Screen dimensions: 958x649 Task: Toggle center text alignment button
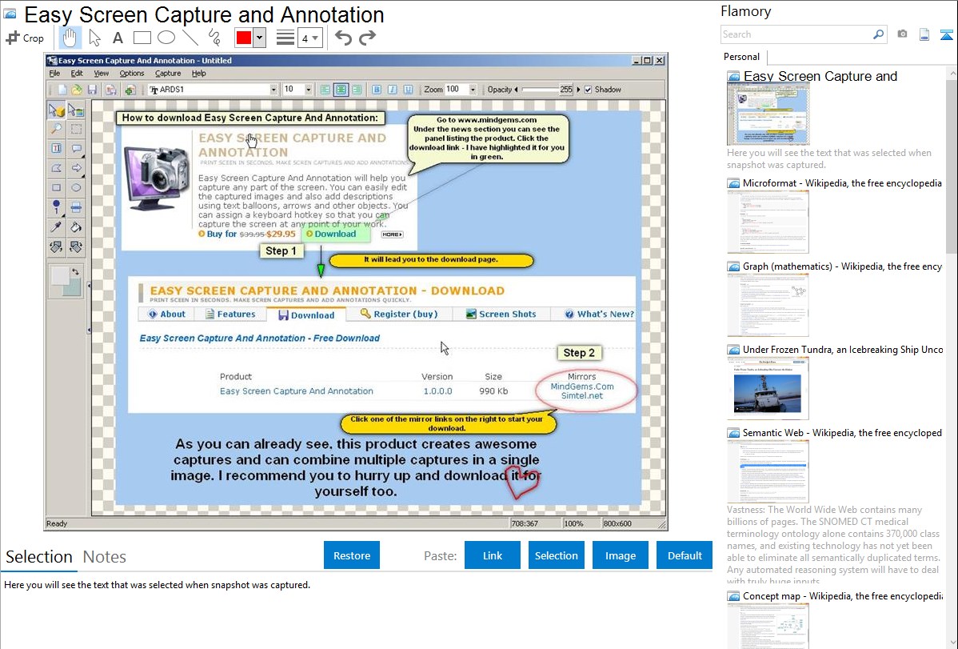(x=341, y=90)
